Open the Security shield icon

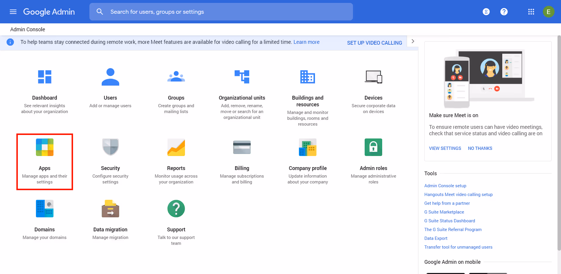tap(110, 147)
